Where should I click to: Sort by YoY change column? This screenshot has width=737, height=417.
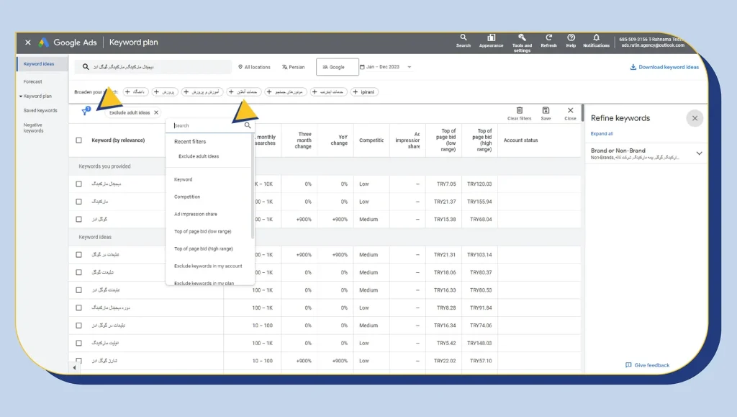pos(339,140)
